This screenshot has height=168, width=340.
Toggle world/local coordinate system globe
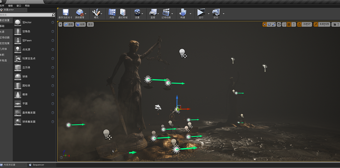(x=279, y=24)
